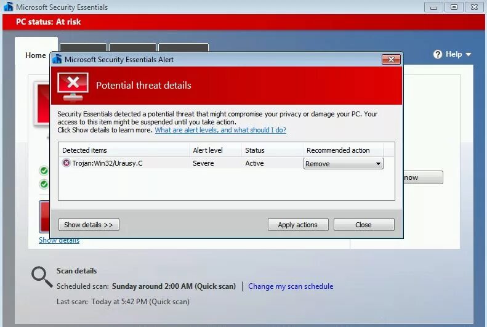Click the PC status: At risk banner text
The image size is (487, 327).
click(x=49, y=22)
